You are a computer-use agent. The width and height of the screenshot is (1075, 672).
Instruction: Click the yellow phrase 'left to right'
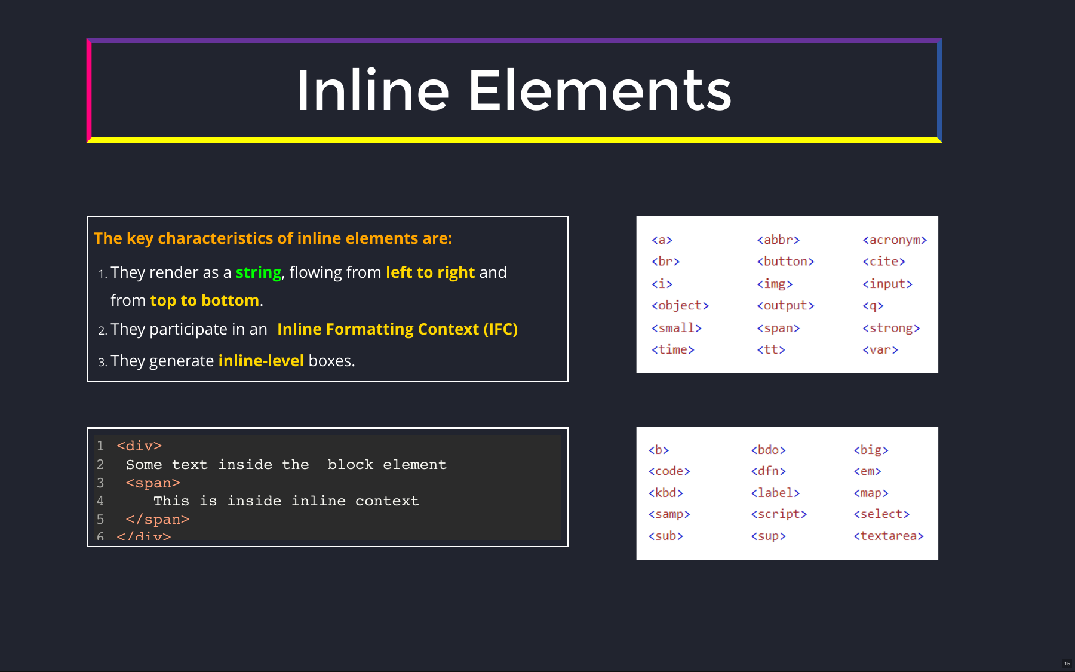point(431,272)
